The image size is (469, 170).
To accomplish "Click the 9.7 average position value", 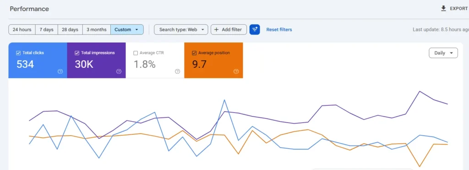I will click(199, 64).
